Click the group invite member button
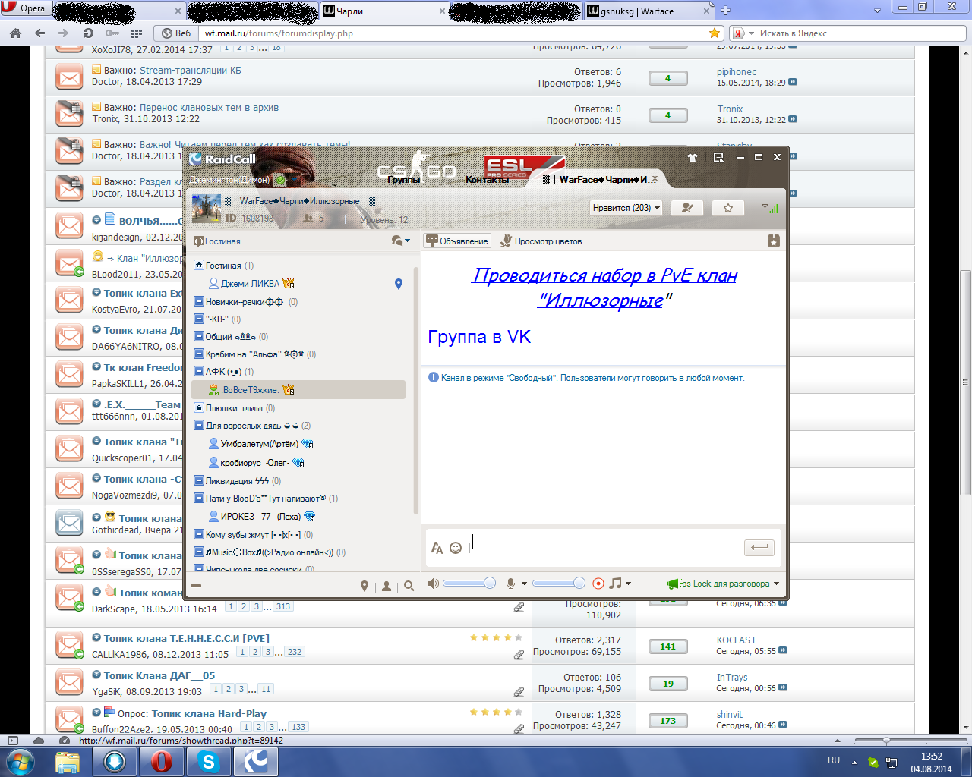Image resolution: width=972 pixels, height=777 pixels. (687, 208)
